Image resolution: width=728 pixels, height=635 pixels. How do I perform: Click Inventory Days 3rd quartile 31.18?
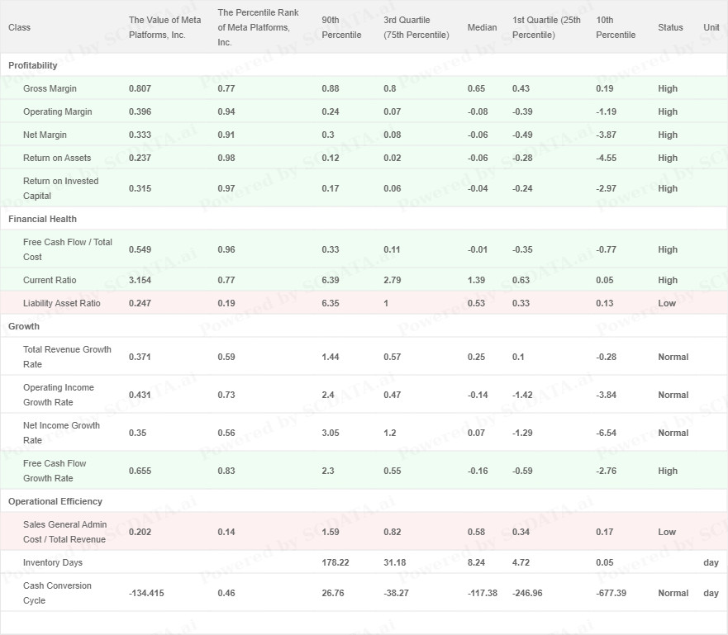click(x=395, y=562)
